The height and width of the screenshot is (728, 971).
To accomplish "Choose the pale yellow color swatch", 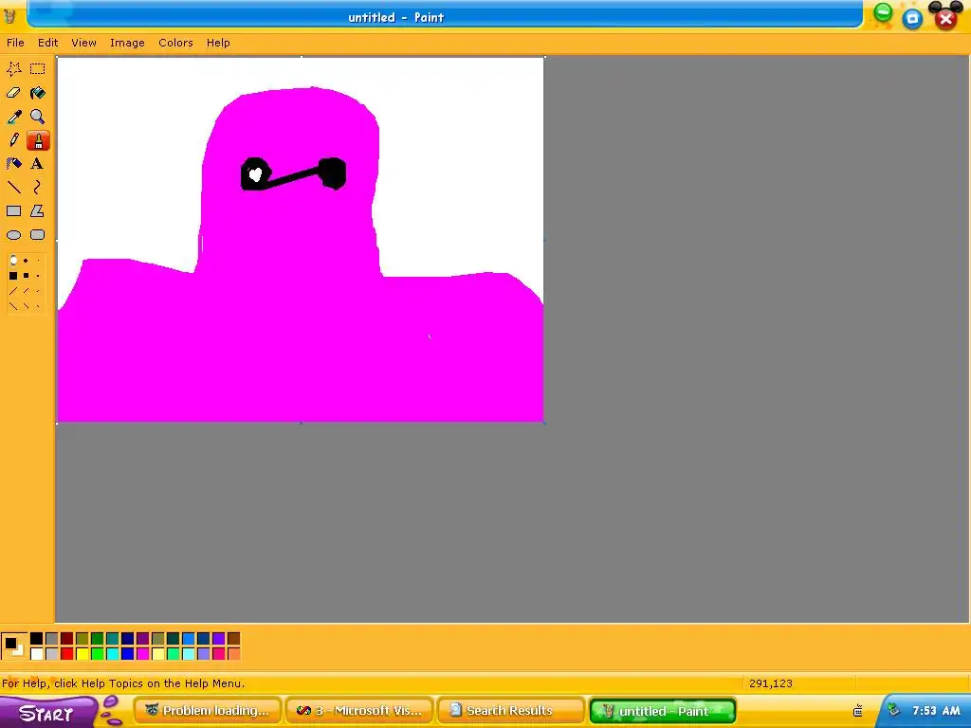I will point(158,653).
